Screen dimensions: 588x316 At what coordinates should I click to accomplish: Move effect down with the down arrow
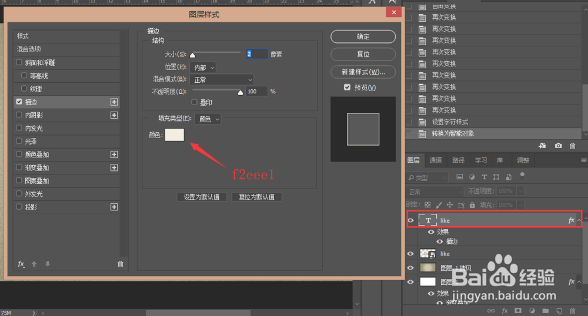pos(48,264)
